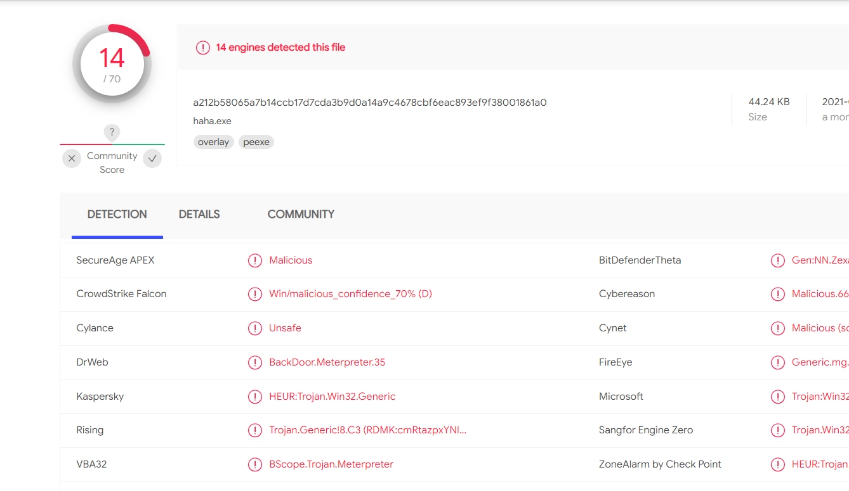
Task: Click warning icon in Cynet result row
Action: [778, 328]
